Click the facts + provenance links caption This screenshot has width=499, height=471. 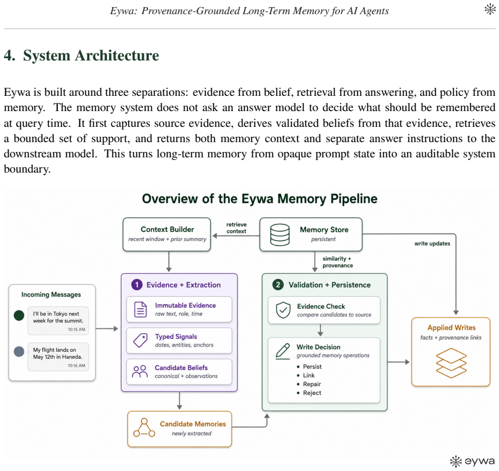point(451,338)
